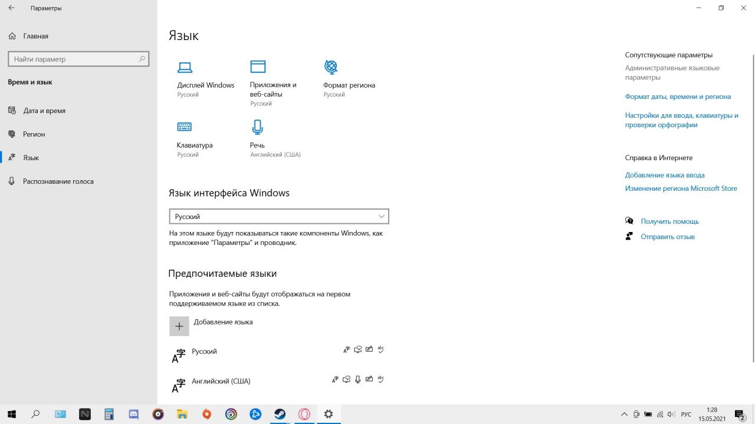Click the spell-check abc icon in Русский row
The image size is (755, 424).
click(x=380, y=349)
